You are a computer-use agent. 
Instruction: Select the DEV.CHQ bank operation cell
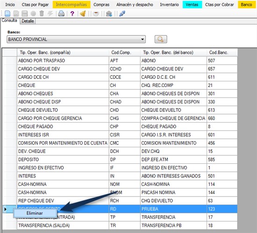click(x=173, y=151)
